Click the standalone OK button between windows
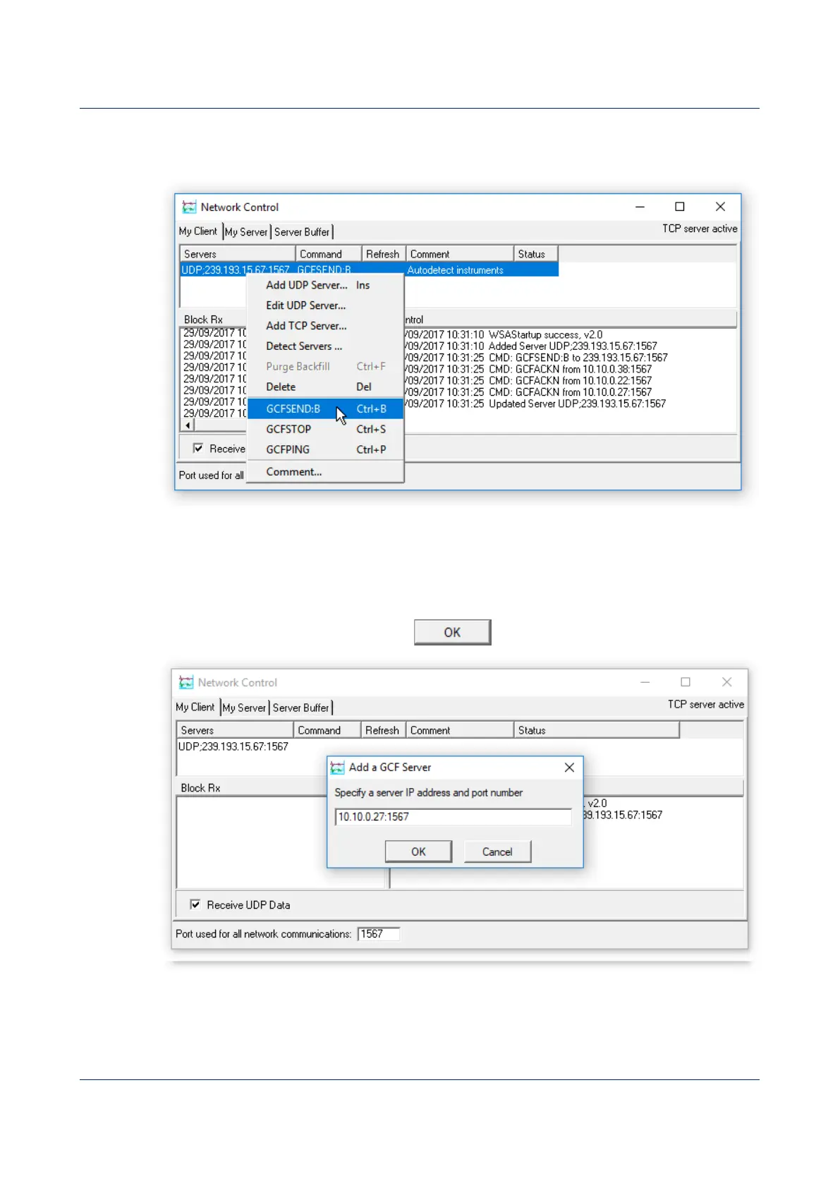The width and height of the screenshot is (840, 1188). tap(452, 632)
